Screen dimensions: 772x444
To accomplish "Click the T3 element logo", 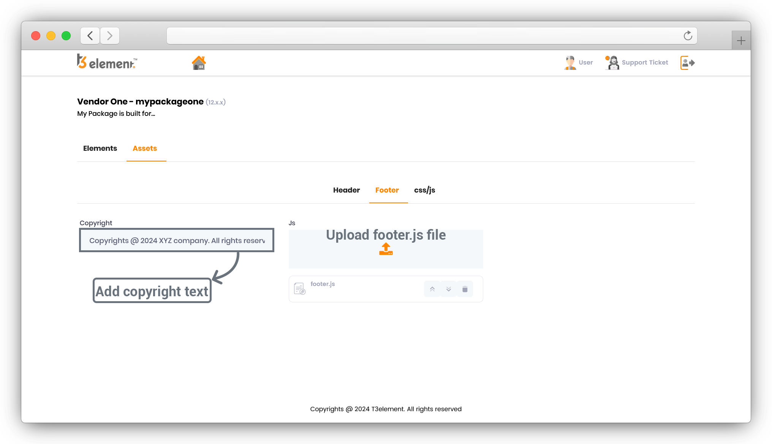I will pos(107,62).
